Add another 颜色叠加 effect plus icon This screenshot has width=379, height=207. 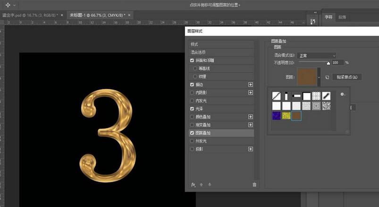pos(251,117)
